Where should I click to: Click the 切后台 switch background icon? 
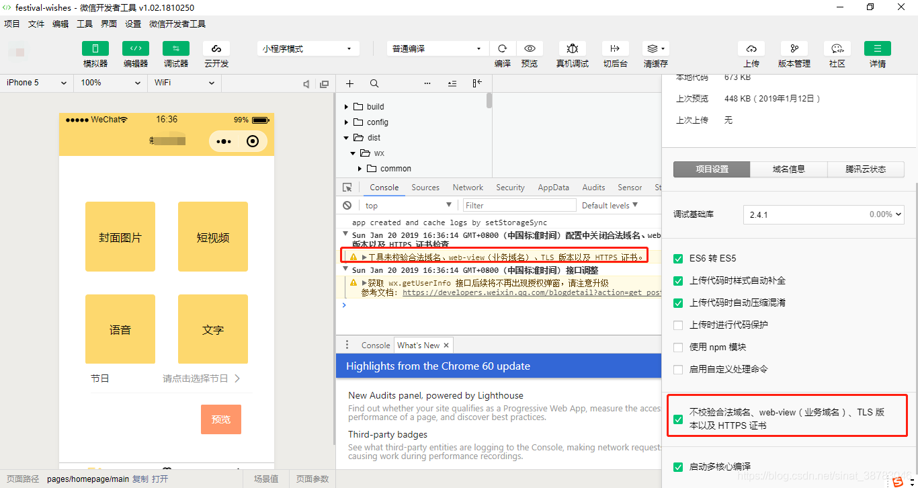tap(615, 48)
